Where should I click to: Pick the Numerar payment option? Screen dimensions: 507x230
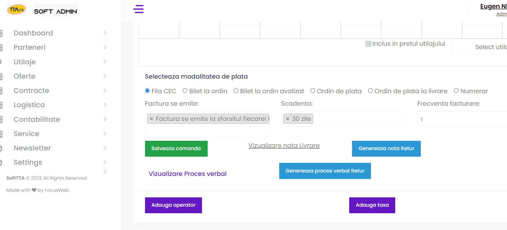[456, 91]
